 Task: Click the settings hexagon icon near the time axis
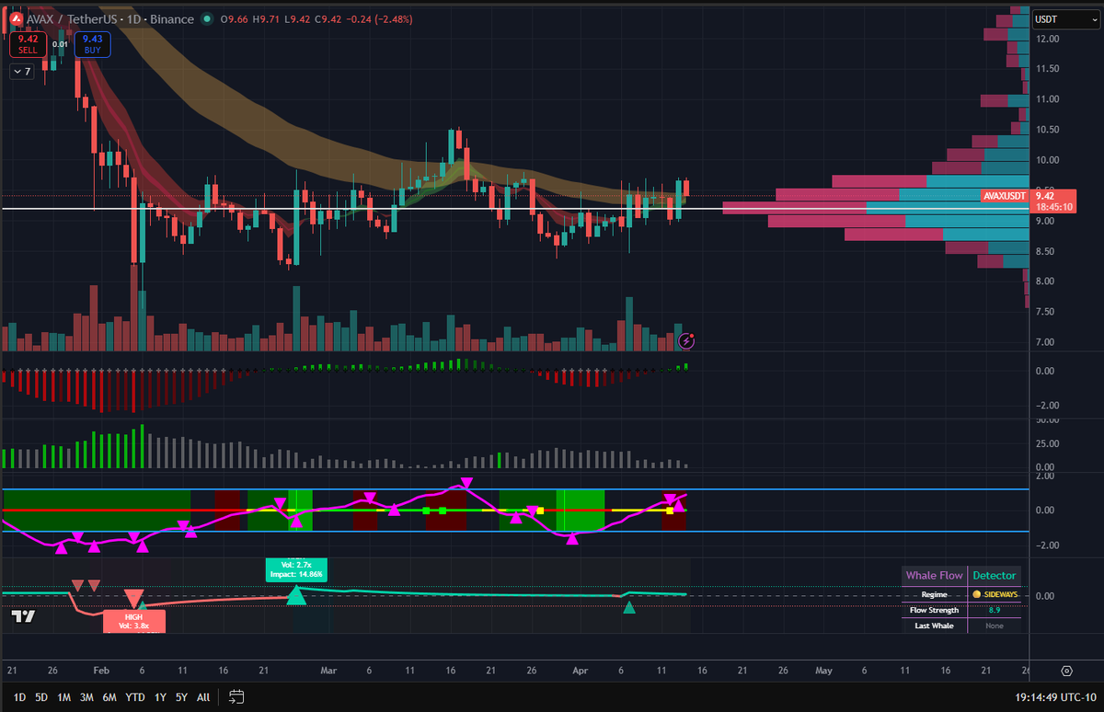1067,672
